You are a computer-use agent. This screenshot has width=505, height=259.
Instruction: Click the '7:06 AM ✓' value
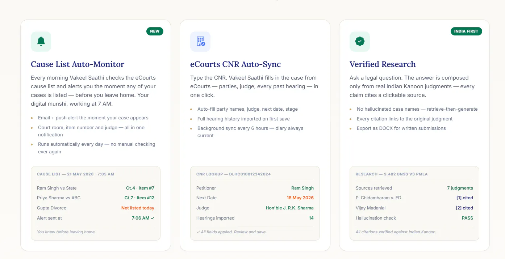[143, 218]
